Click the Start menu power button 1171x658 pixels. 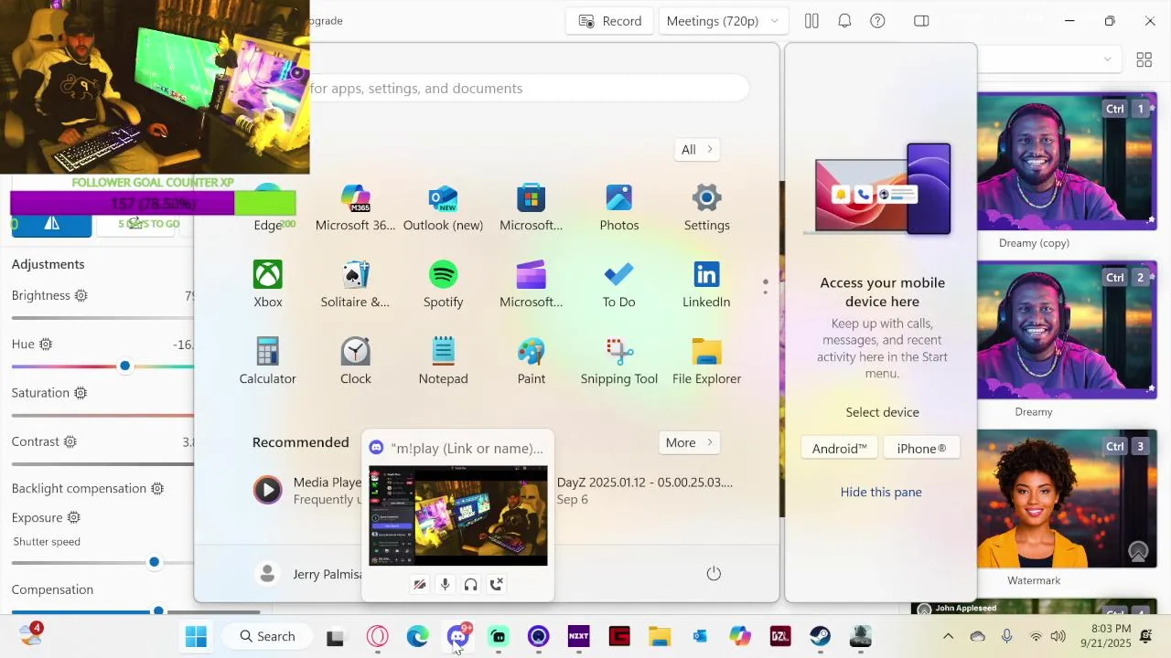coord(714,573)
